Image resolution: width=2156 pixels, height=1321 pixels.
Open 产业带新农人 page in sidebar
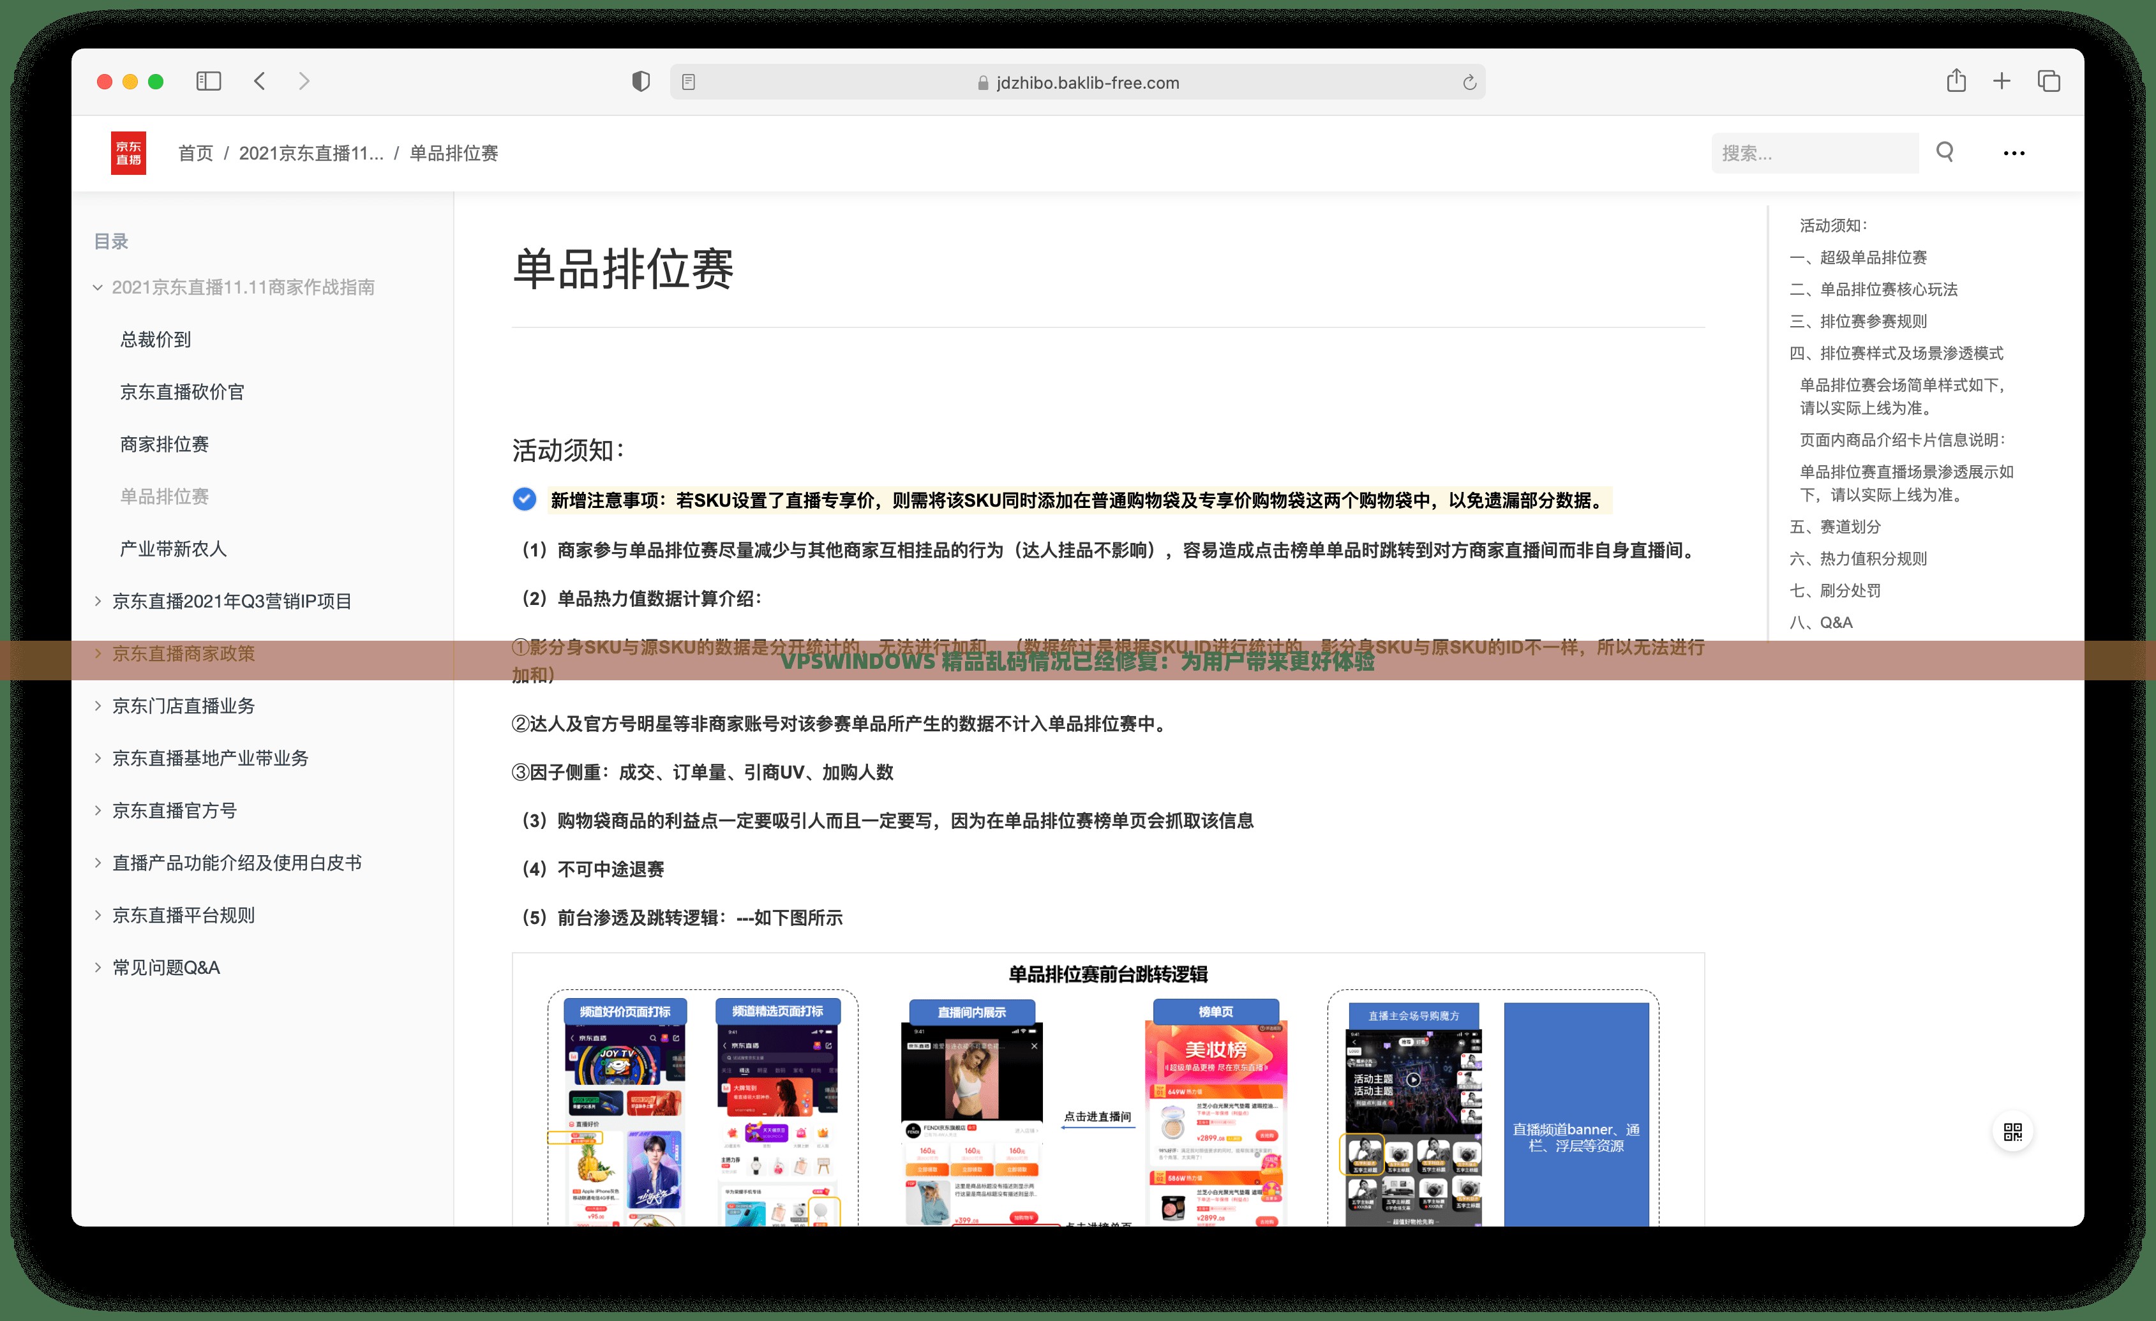point(173,549)
